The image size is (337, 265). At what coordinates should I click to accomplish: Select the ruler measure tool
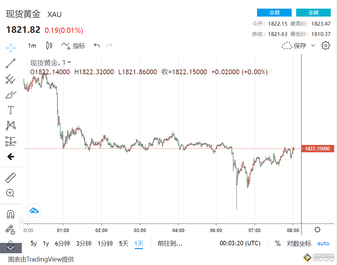point(11,178)
